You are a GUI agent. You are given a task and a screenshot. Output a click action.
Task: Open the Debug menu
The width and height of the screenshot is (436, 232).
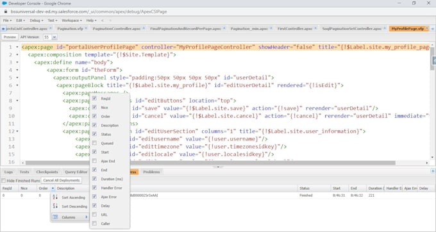(37, 21)
